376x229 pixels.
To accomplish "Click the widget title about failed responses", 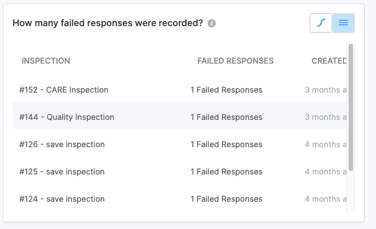I will click(x=108, y=23).
